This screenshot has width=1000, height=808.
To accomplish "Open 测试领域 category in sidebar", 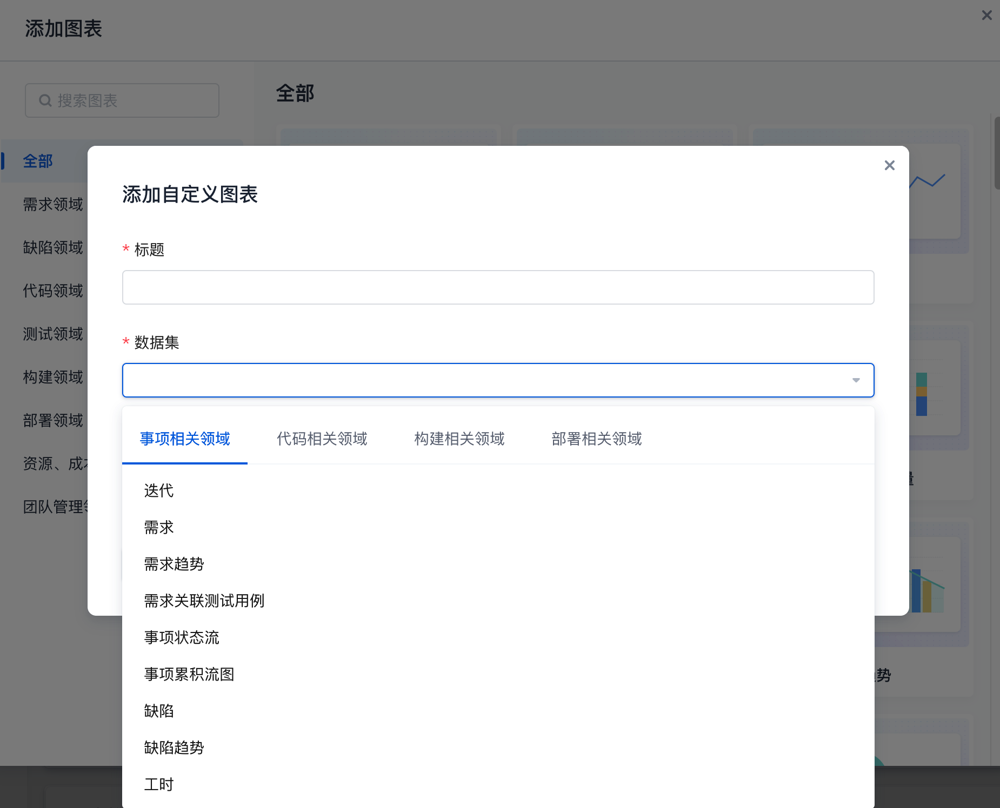I will click(53, 334).
